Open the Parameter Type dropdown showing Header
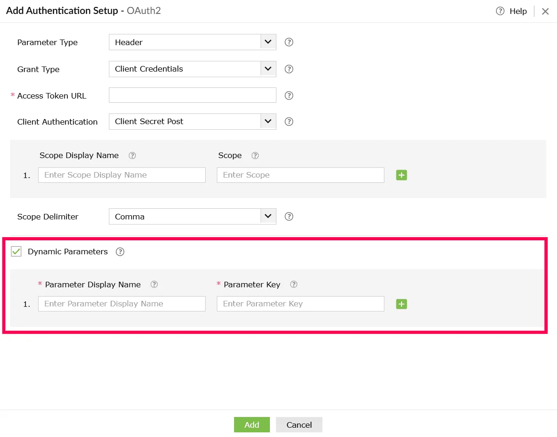 click(193, 42)
